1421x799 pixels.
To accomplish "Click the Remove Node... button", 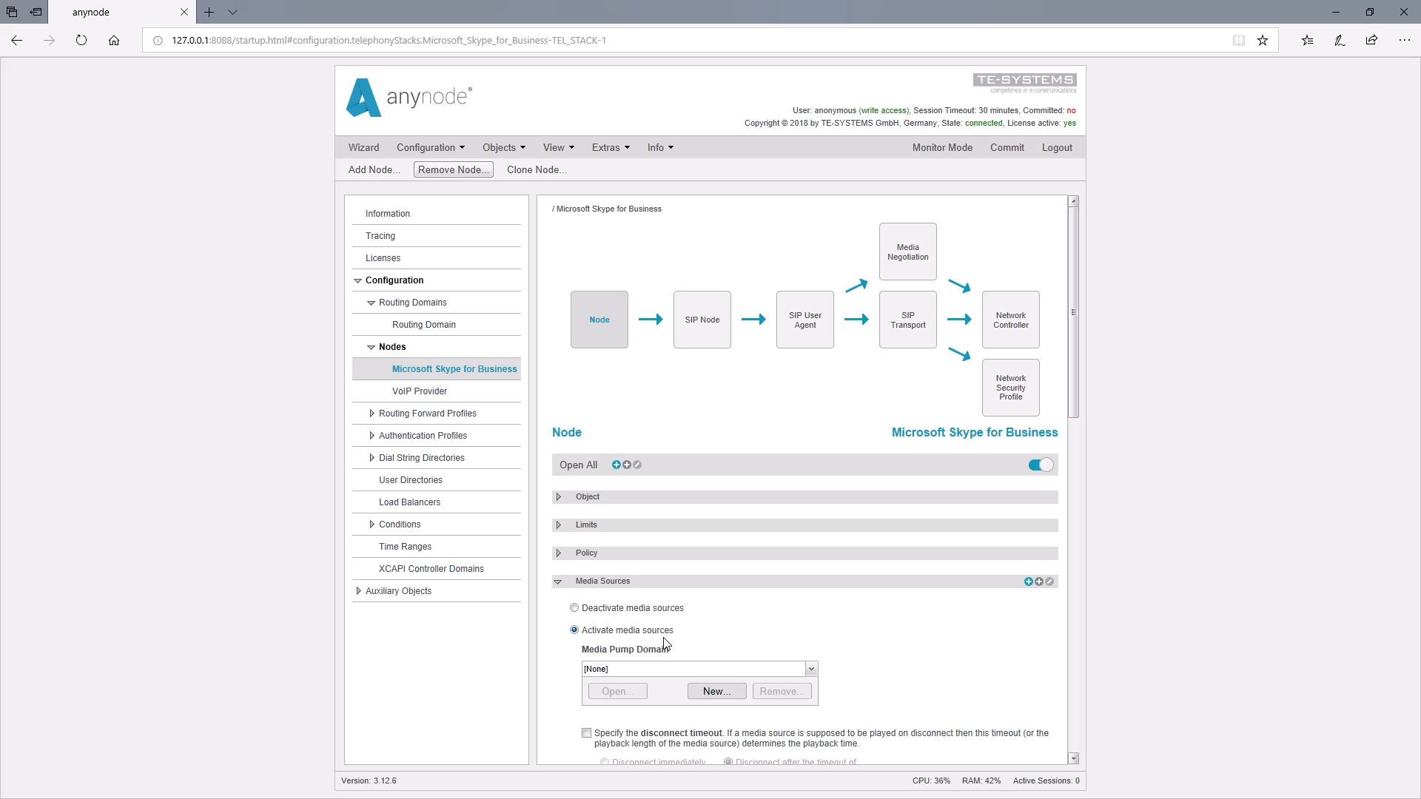I will (x=454, y=169).
